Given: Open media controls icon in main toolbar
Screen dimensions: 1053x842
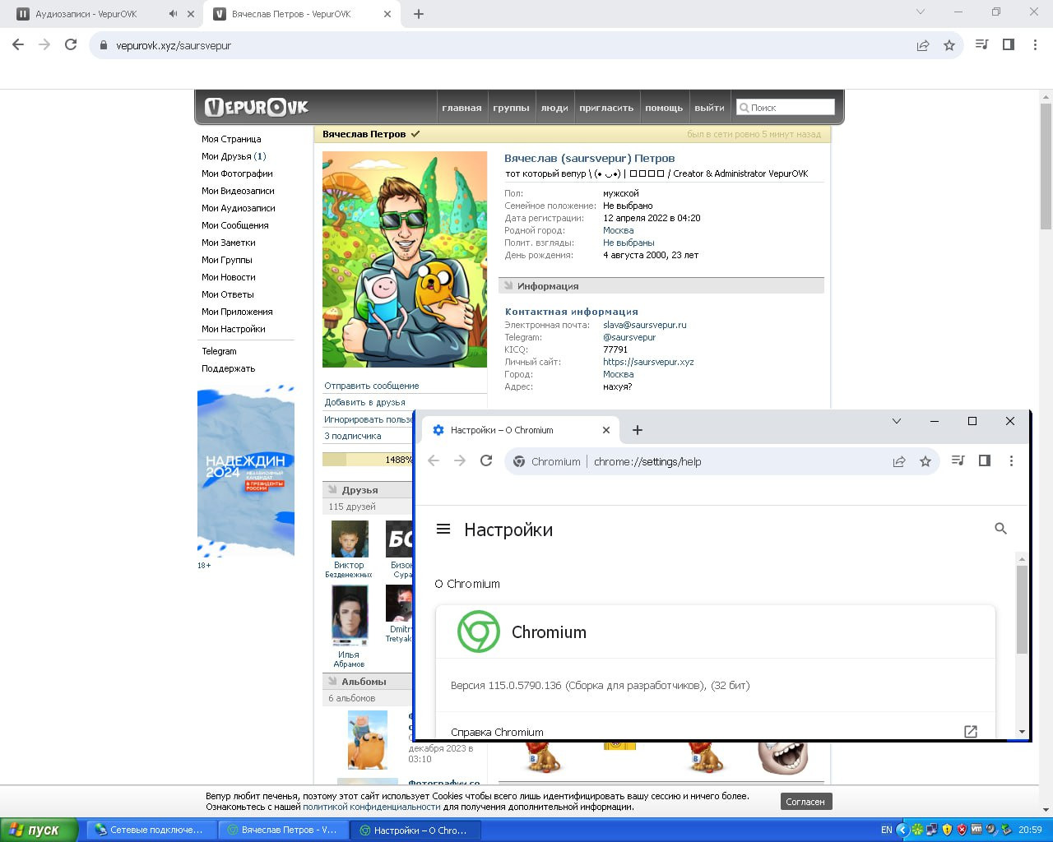Looking at the screenshot, I should pyautogui.click(x=981, y=44).
